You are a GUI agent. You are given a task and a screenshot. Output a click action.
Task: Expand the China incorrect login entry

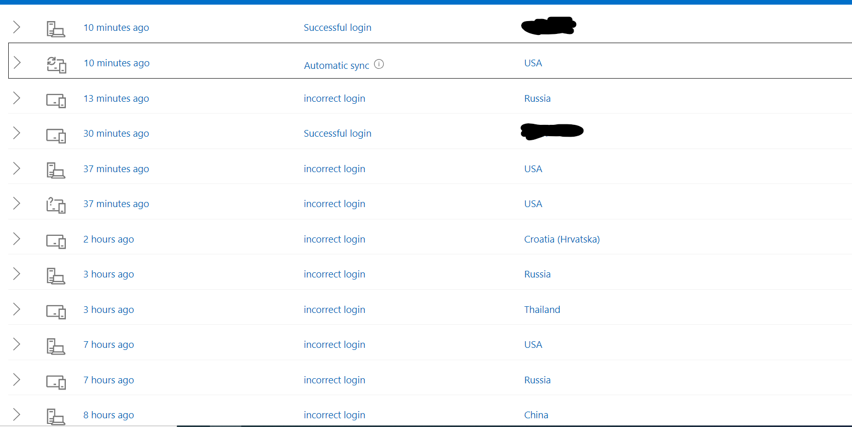tap(17, 414)
